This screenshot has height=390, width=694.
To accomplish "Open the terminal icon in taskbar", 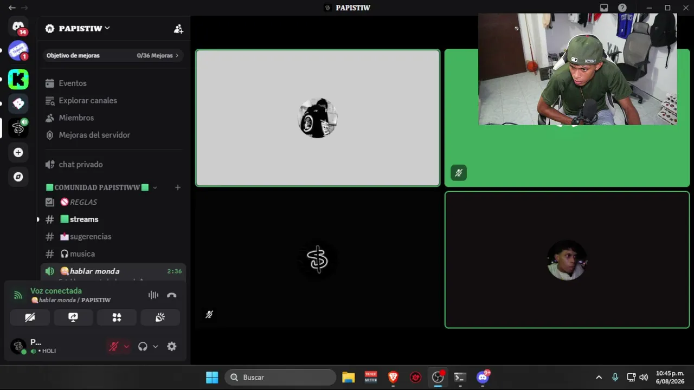I will pyautogui.click(x=460, y=378).
